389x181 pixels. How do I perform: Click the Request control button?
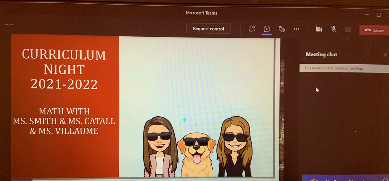pos(208,29)
